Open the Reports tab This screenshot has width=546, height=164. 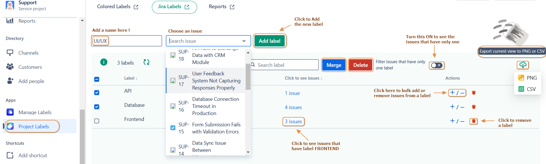point(221,7)
